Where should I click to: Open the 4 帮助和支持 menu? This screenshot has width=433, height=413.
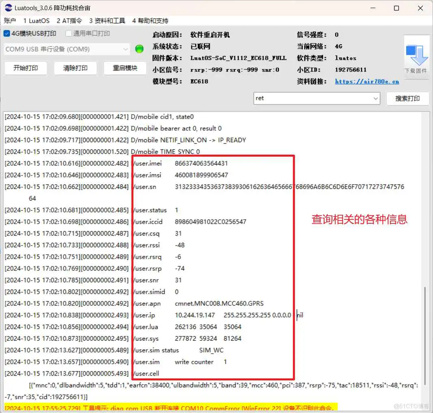tap(151, 20)
